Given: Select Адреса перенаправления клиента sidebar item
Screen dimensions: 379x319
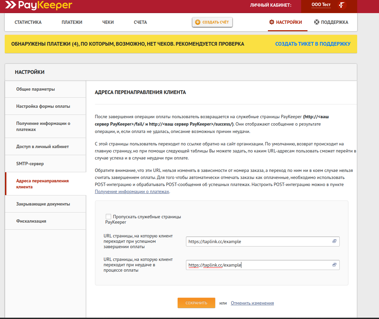Looking at the screenshot, I should 45,184.
